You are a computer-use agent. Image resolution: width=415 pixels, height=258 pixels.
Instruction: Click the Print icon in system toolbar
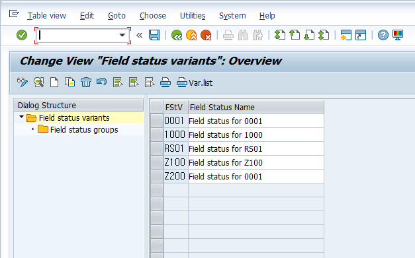click(x=228, y=35)
